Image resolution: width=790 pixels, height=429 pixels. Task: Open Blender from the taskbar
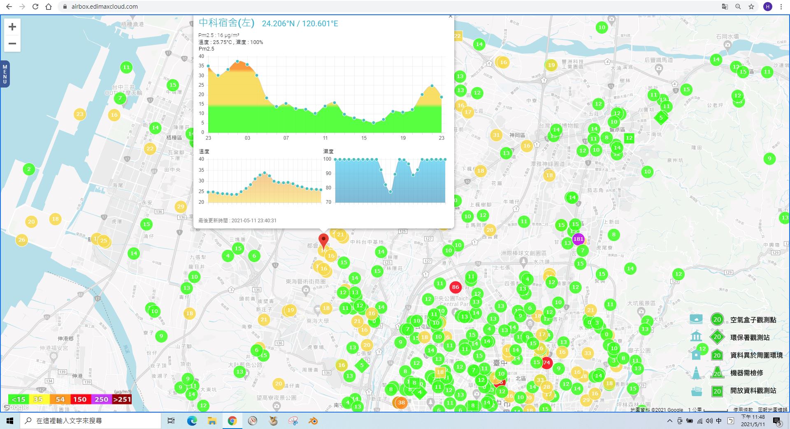point(314,421)
